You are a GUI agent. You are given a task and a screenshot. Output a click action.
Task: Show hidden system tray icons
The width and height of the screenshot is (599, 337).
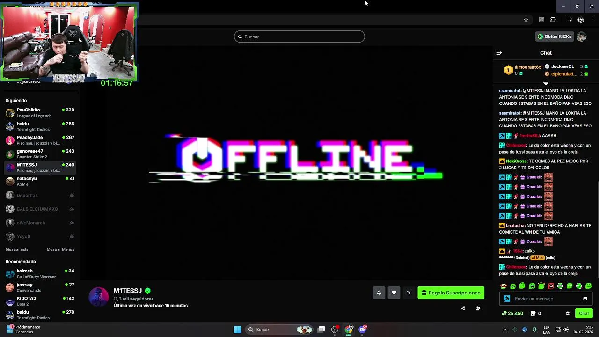pos(504,330)
